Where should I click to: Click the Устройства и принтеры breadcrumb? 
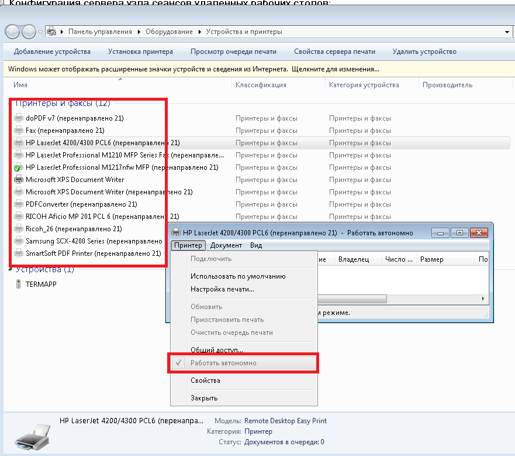pos(244,32)
